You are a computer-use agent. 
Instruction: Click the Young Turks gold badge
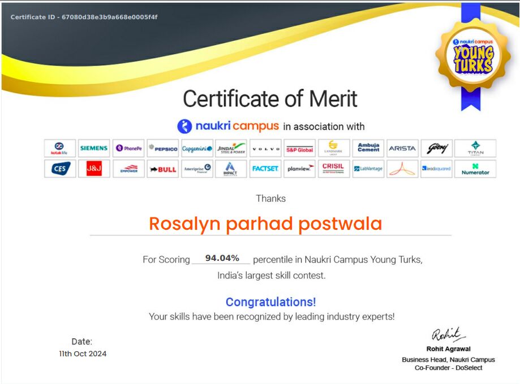(x=473, y=55)
